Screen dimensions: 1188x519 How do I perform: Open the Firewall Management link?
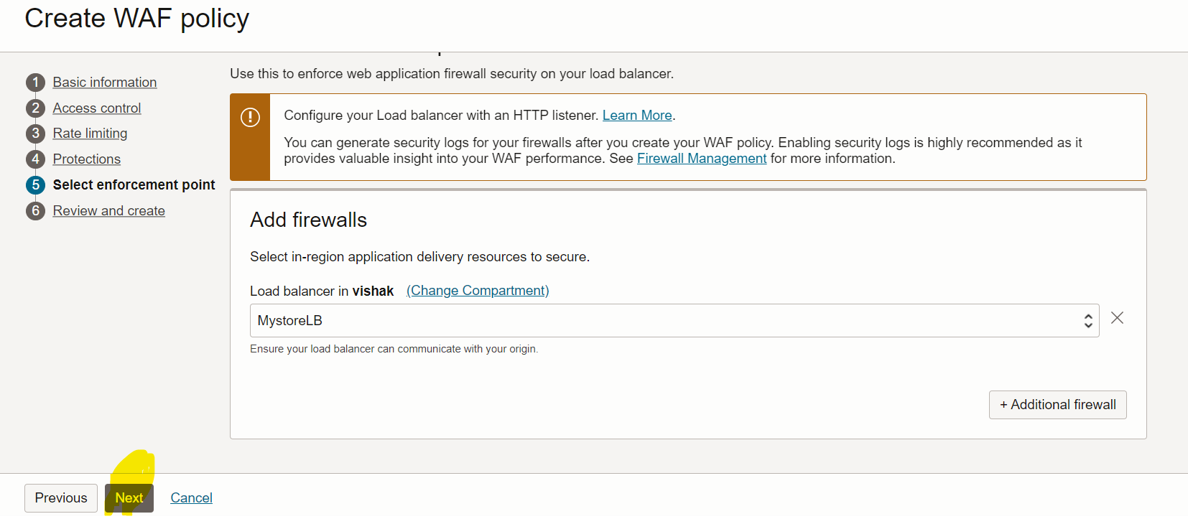(x=702, y=159)
